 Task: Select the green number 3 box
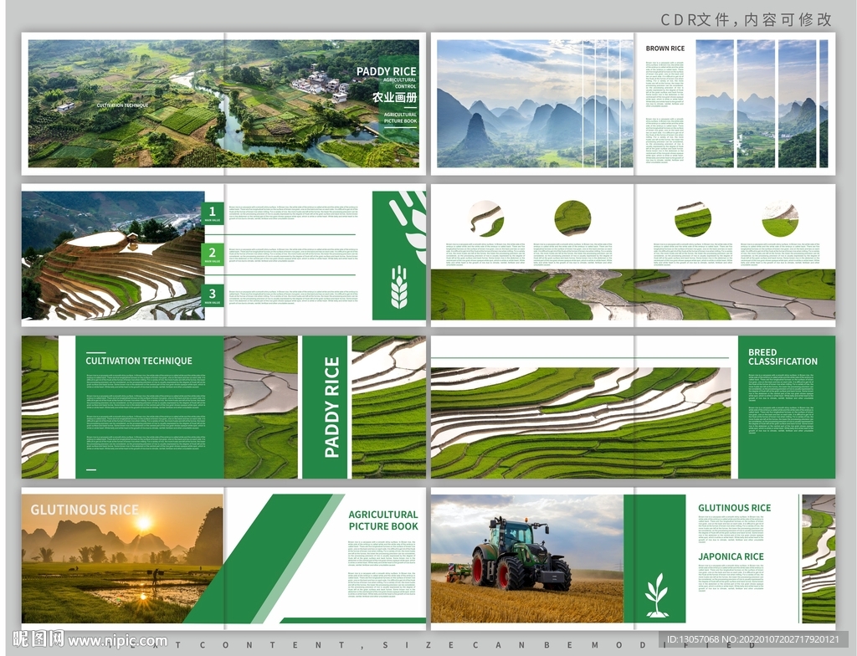(212, 295)
